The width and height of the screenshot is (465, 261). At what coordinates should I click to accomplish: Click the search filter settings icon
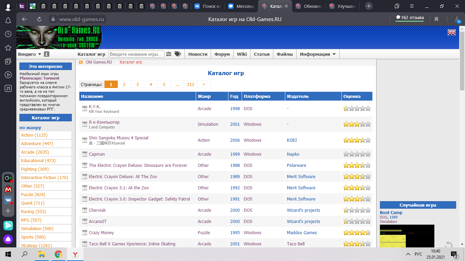[x=169, y=54]
